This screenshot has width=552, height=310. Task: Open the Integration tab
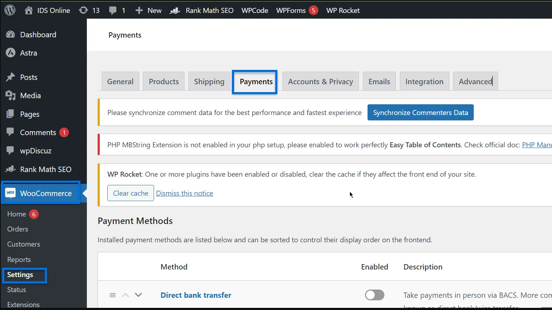(424, 81)
